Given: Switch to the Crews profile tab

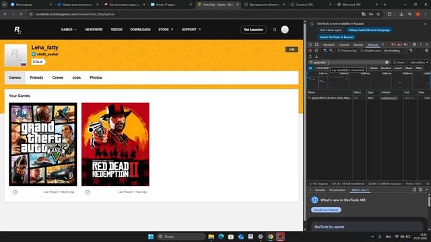Looking at the screenshot, I should (x=58, y=78).
